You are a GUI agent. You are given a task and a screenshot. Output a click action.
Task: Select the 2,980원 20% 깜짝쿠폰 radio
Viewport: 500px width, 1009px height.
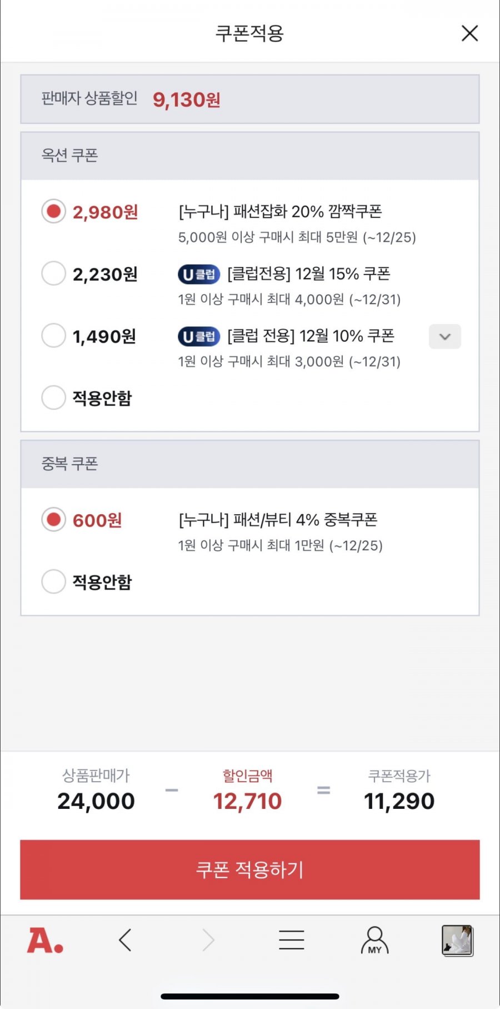(x=54, y=212)
